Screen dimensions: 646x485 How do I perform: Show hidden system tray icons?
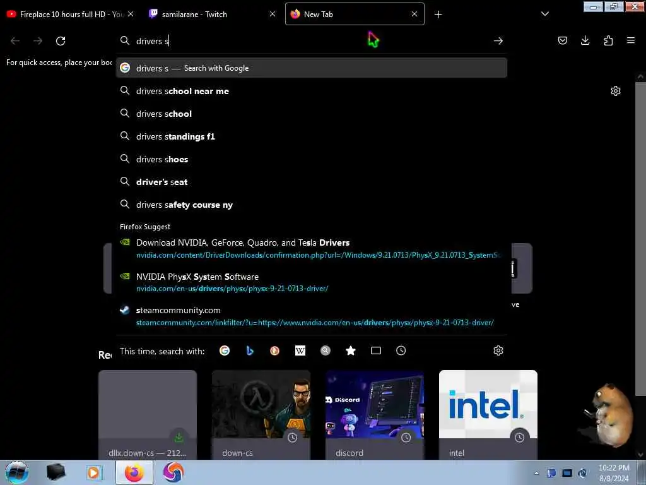(x=536, y=473)
